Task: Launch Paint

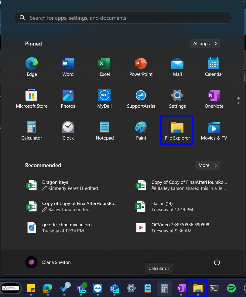Action: click(141, 130)
